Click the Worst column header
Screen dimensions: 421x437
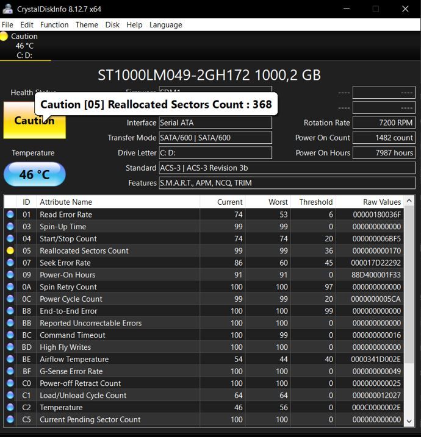point(268,202)
